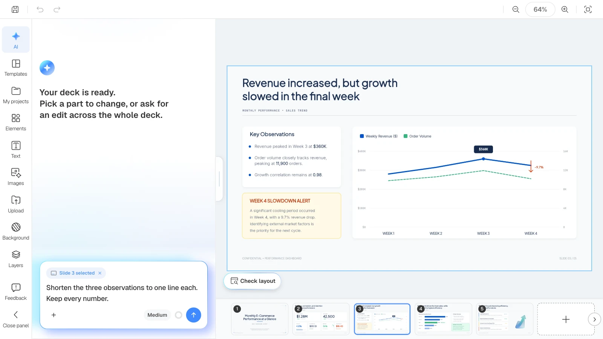
Task: Open the Layers panel
Action: [16, 259]
